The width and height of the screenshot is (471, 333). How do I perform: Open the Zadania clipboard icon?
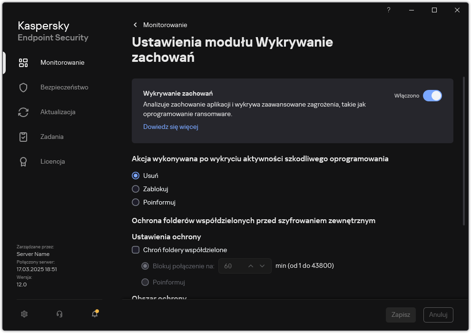click(23, 137)
